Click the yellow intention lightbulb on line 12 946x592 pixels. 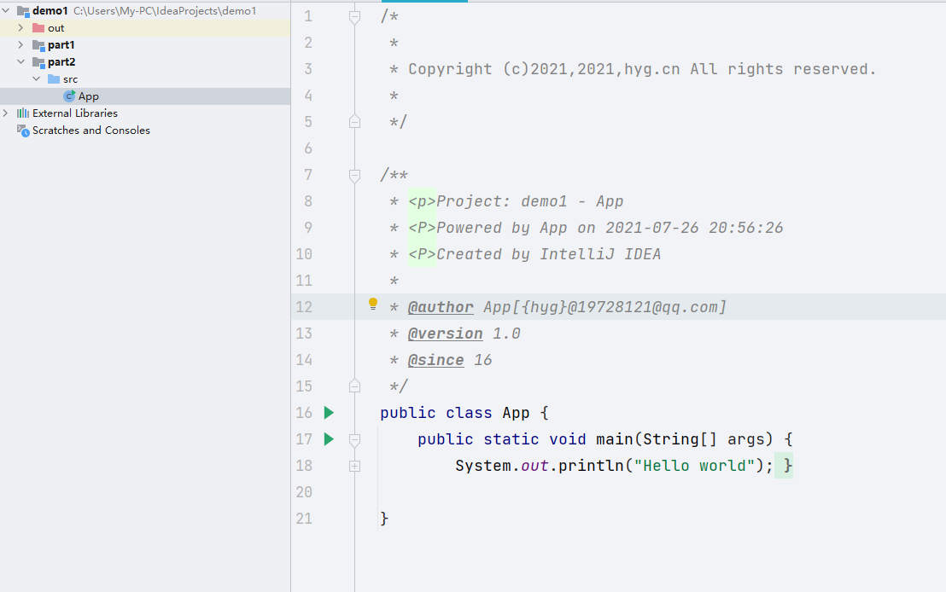click(x=373, y=304)
